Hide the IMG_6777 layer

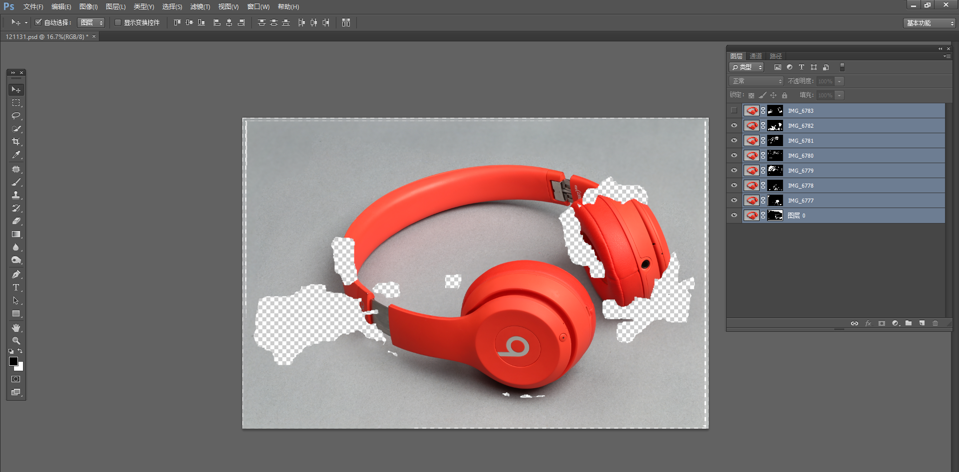coord(734,201)
